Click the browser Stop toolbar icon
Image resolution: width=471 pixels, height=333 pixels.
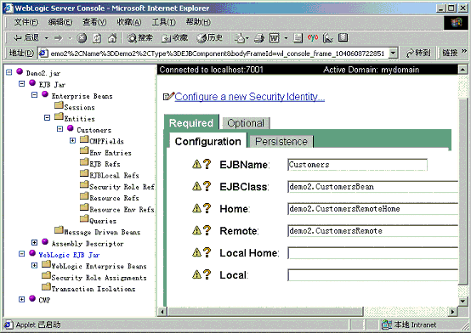82,38
